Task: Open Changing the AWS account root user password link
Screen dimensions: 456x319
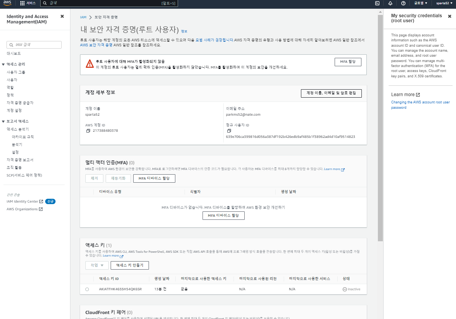Action: point(420,105)
